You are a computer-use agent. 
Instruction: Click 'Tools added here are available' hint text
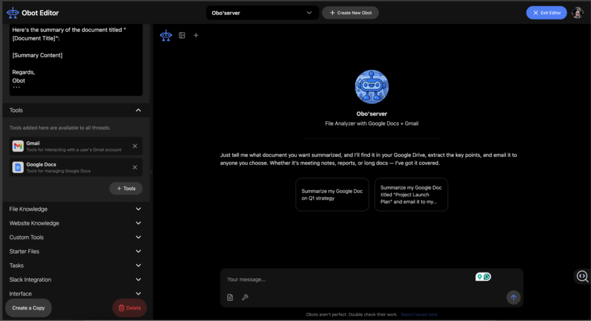pos(60,128)
